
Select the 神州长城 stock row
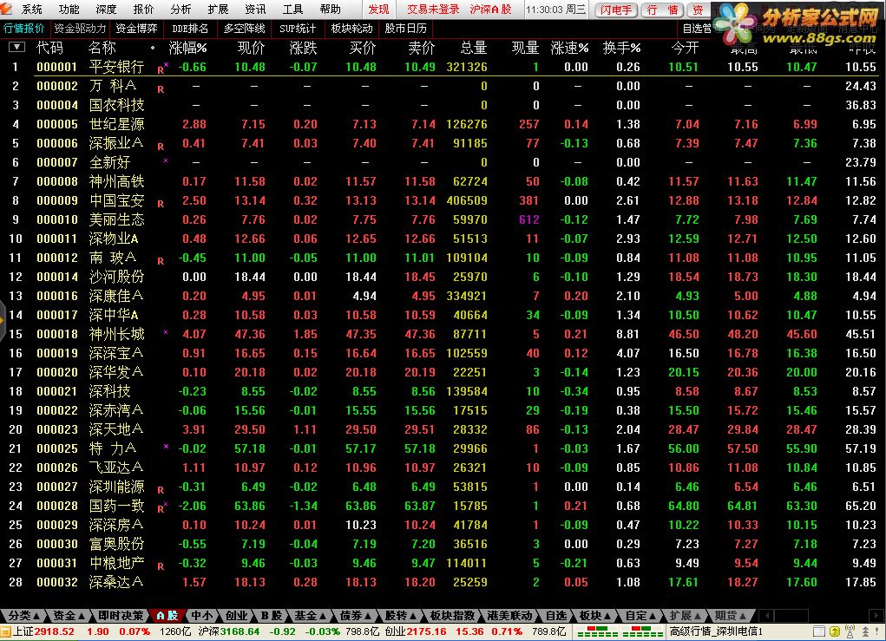[x=443, y=334]
